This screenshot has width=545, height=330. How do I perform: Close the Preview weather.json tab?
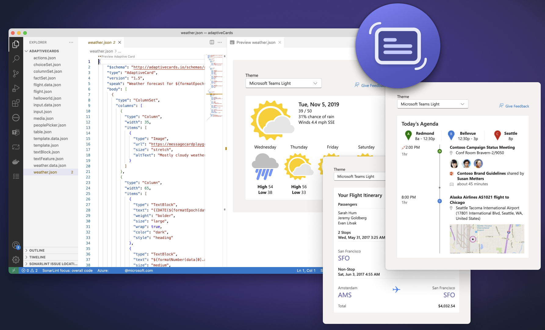[280, 42]
